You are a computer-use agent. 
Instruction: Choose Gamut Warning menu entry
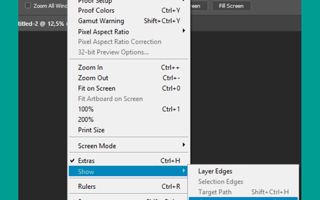128,21
